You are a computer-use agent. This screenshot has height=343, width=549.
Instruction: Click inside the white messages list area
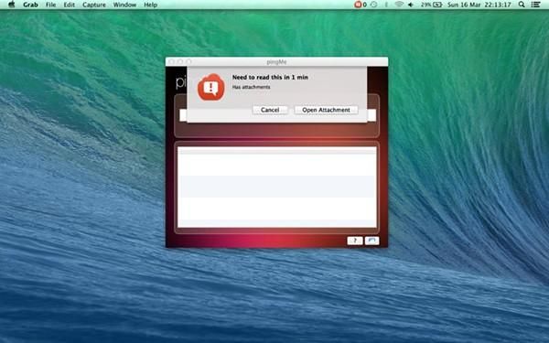tap(277, 188)
